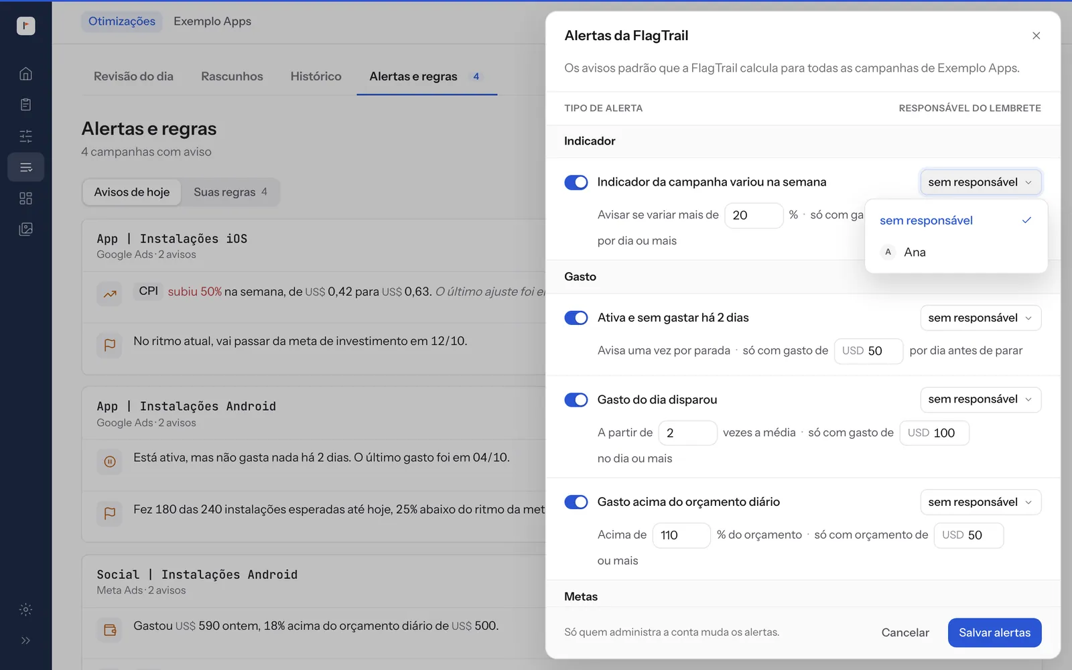Select the list rules sidebar icon

coord(25,167)
